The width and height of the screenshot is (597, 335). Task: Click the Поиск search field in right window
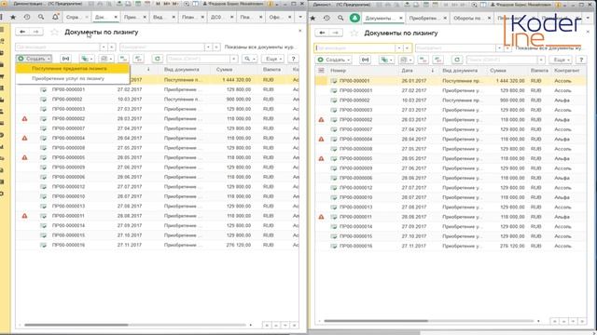(502, 60)
